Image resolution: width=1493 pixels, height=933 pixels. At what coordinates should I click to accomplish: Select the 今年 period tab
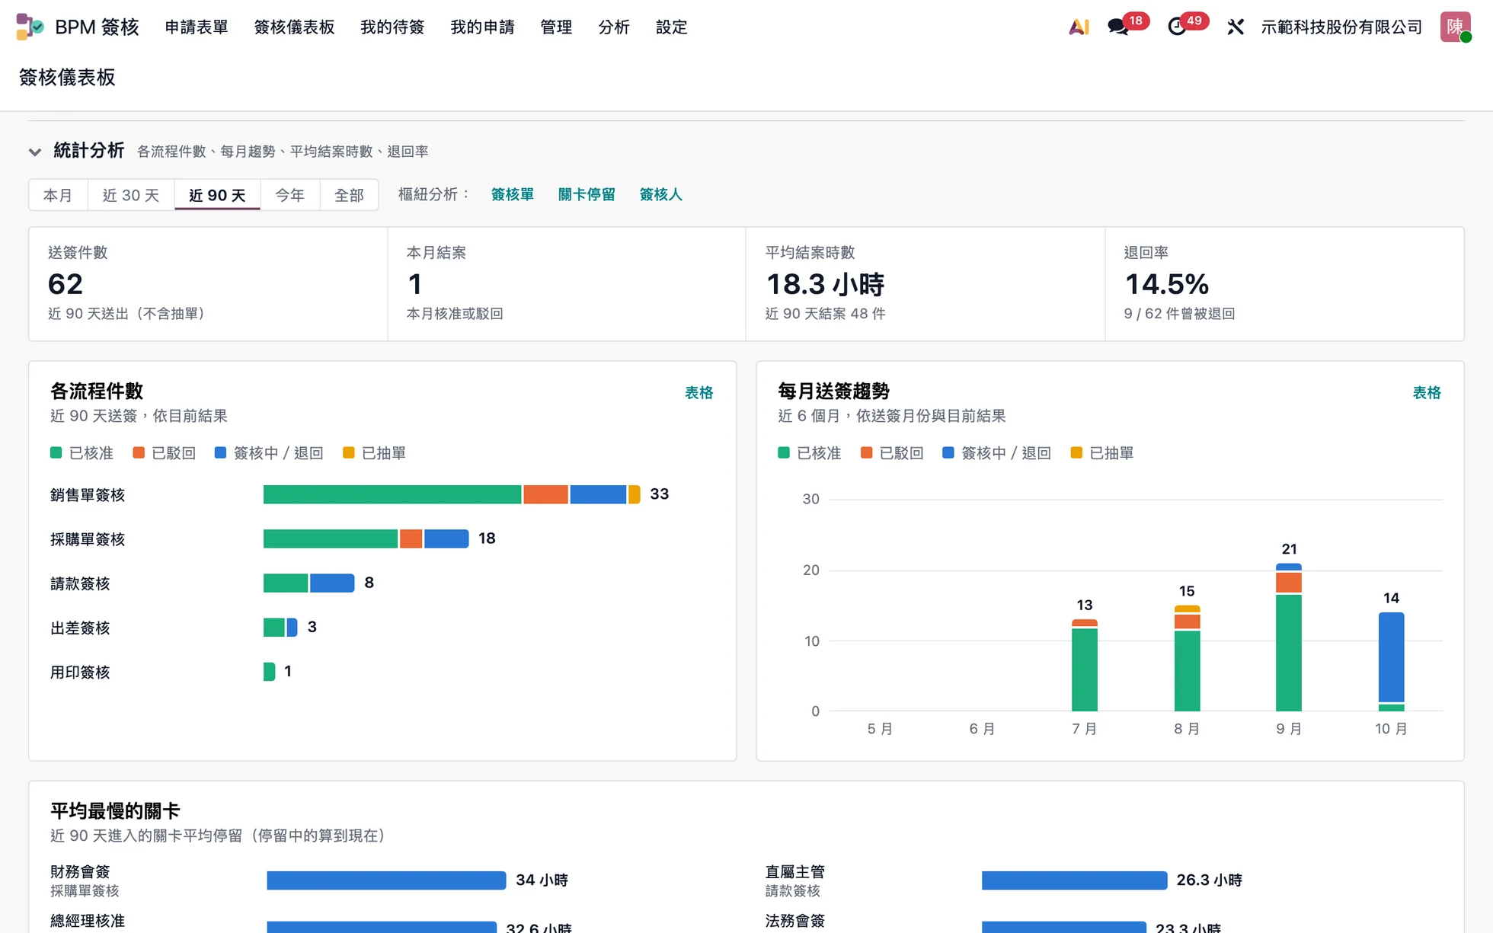pyautogui.click(x=290, y=195)
